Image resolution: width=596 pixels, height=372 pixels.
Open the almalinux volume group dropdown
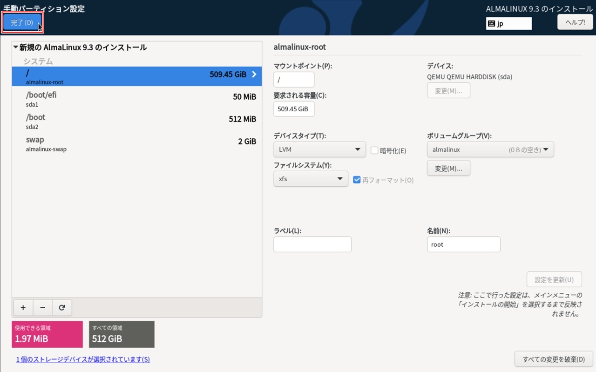click(490, 149)
